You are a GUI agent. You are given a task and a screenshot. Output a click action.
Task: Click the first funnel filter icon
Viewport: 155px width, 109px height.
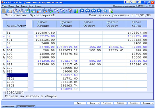(57, 11)
